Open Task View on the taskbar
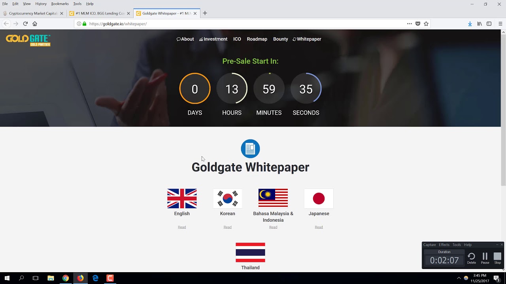The image size is (506, 284). point(36,278)
